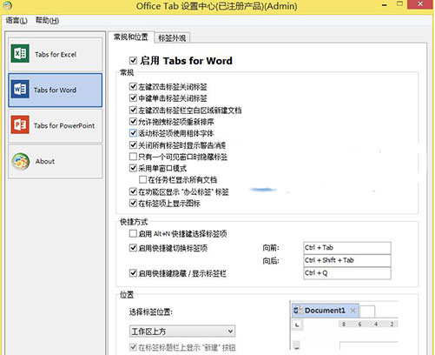
Task: Select Tabs for Excel label
Action: (x=56, y=54)
